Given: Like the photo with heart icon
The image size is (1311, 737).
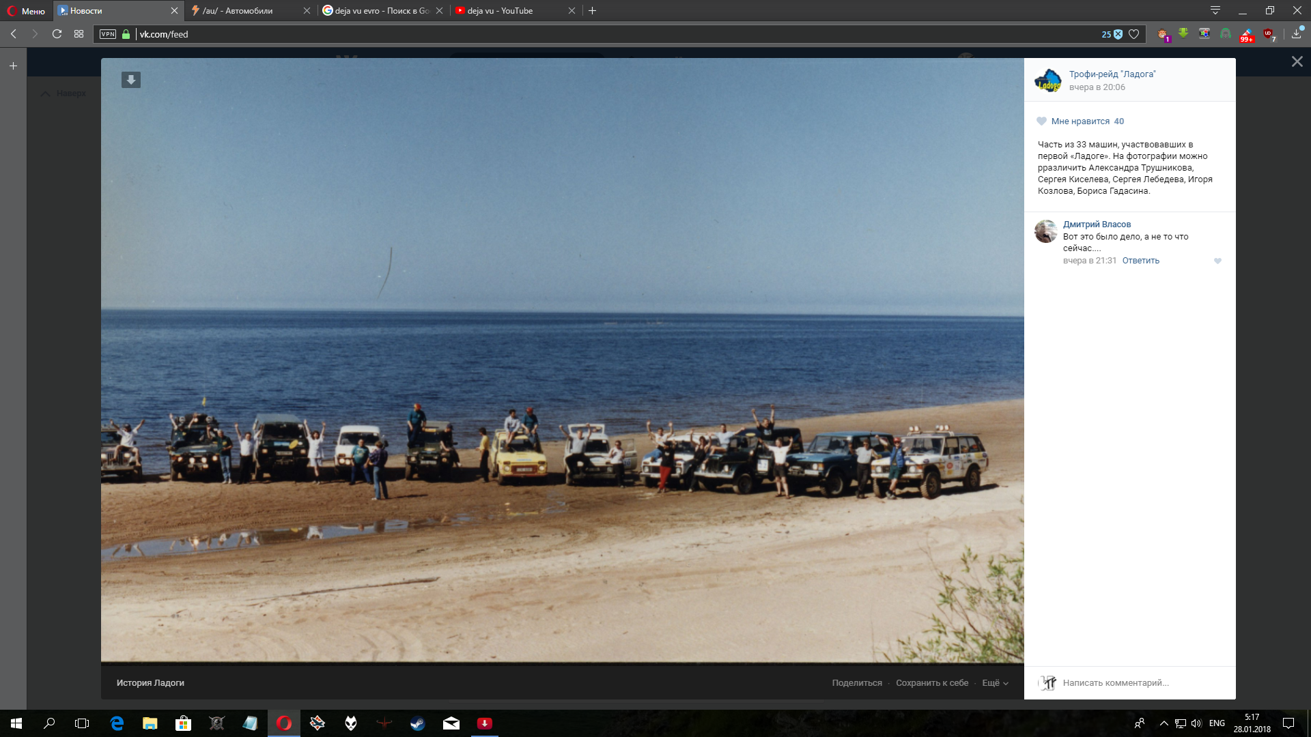Looking at the screenshot, I should pos(1041,121).
